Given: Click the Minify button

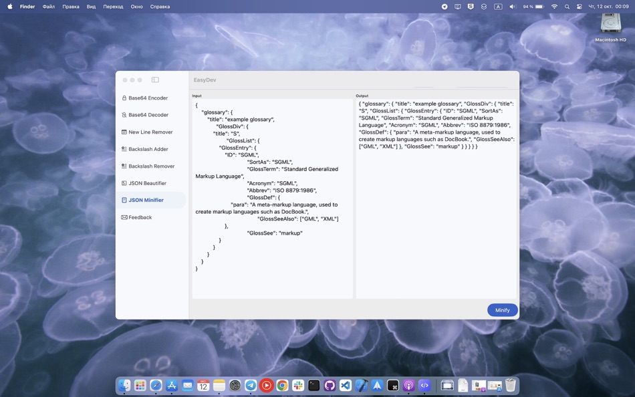Looking at the screenshot, I should click(502, 310).
